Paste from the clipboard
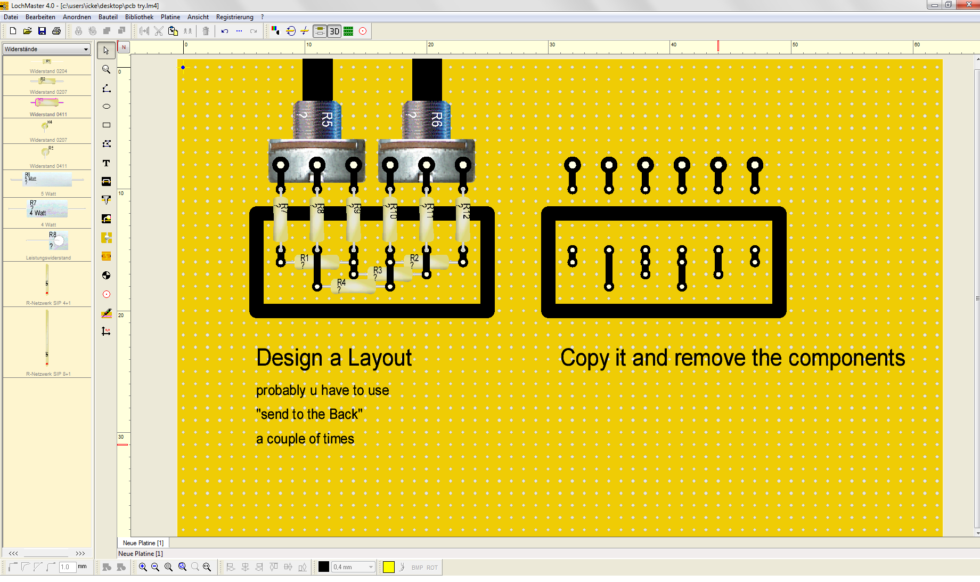 click(x=173, y=31)
